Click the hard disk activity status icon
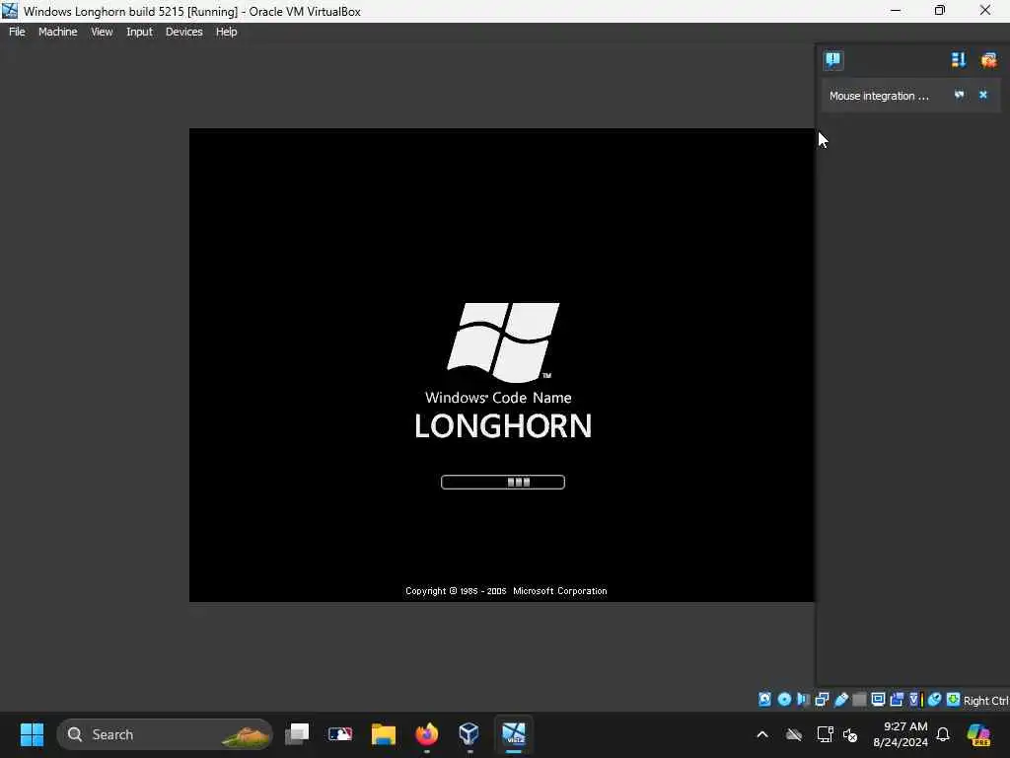 764,700
